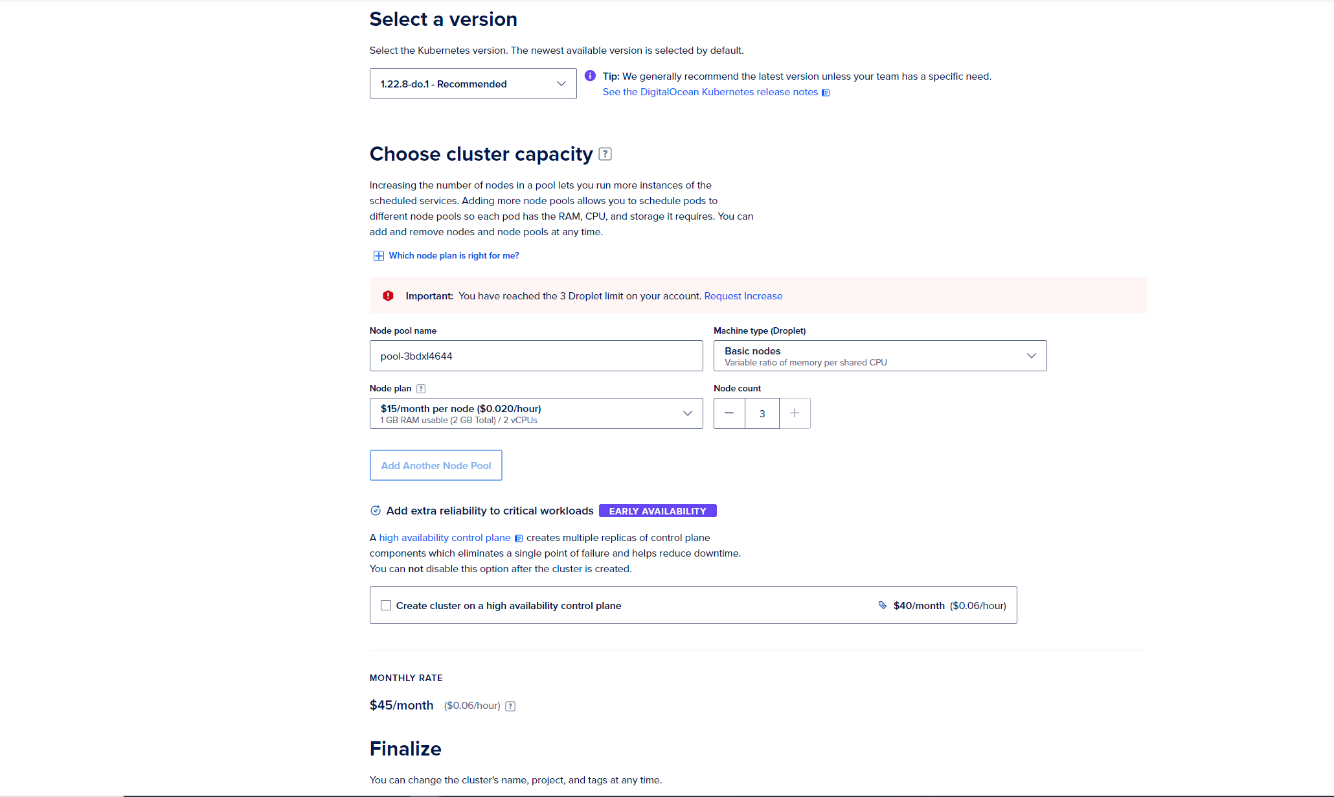The width and height of the screenshot is (1334, 797).
Task: Click the release notes external link icon
Action: coord(826,93)
